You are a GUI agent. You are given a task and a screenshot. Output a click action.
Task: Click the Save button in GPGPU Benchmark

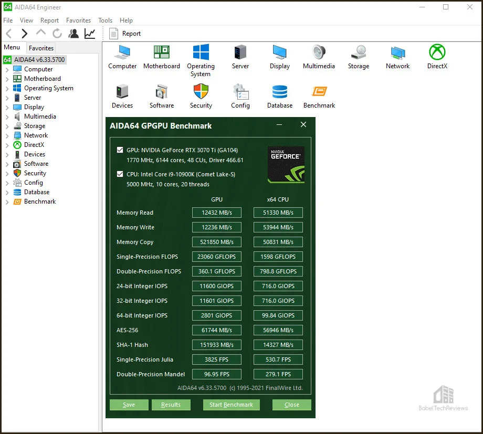click(x=129, y=405)
